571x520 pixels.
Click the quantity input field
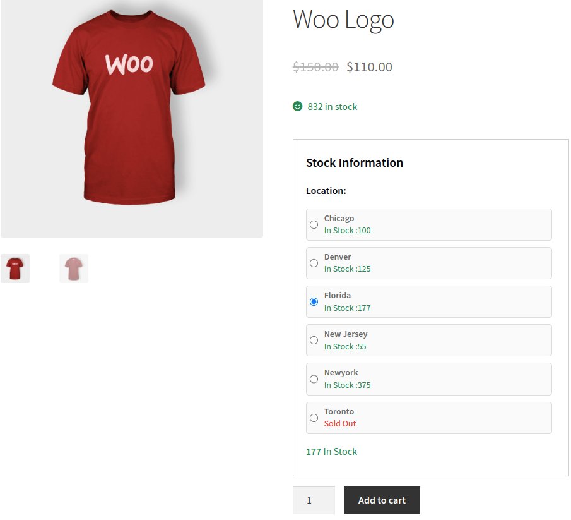click(x=314, y=500)
